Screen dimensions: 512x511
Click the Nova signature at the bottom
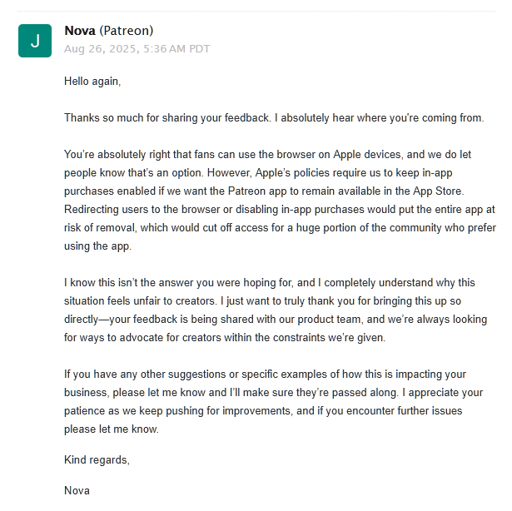77,490
